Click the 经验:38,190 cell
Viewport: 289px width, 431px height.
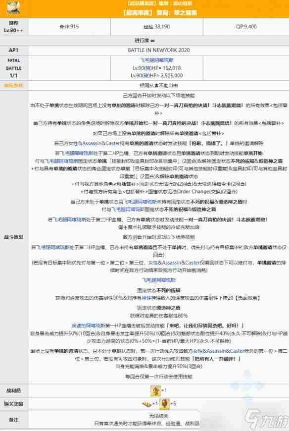click(x=157, y=27)
